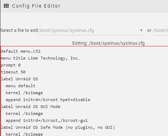Image resolution: width=168 pixels, height=136 pixels.
Task: Click 'kernel /bzimage' under GUI Mode label
Action: [24, 114]
